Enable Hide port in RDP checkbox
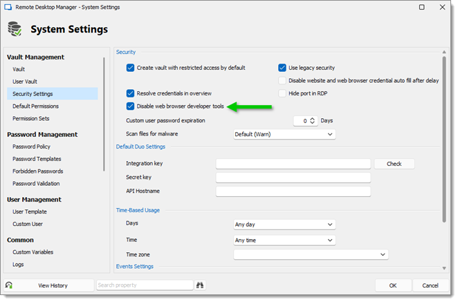Viewport: 458px width, 302px height. coord(282,93)
